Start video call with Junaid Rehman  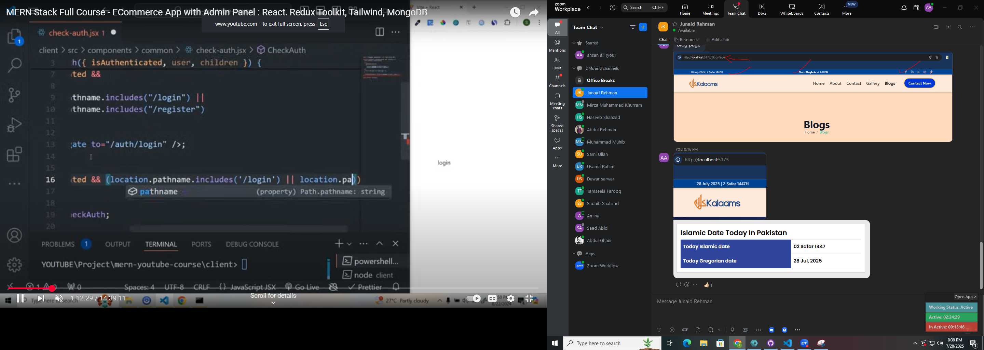(936, 27)
